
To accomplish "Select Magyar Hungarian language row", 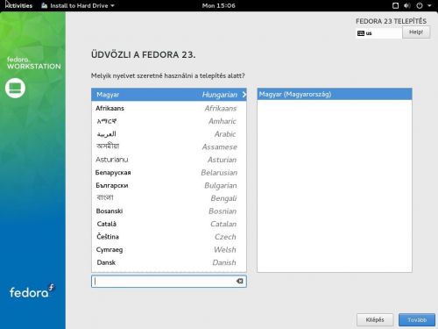I will pos(169,95).
